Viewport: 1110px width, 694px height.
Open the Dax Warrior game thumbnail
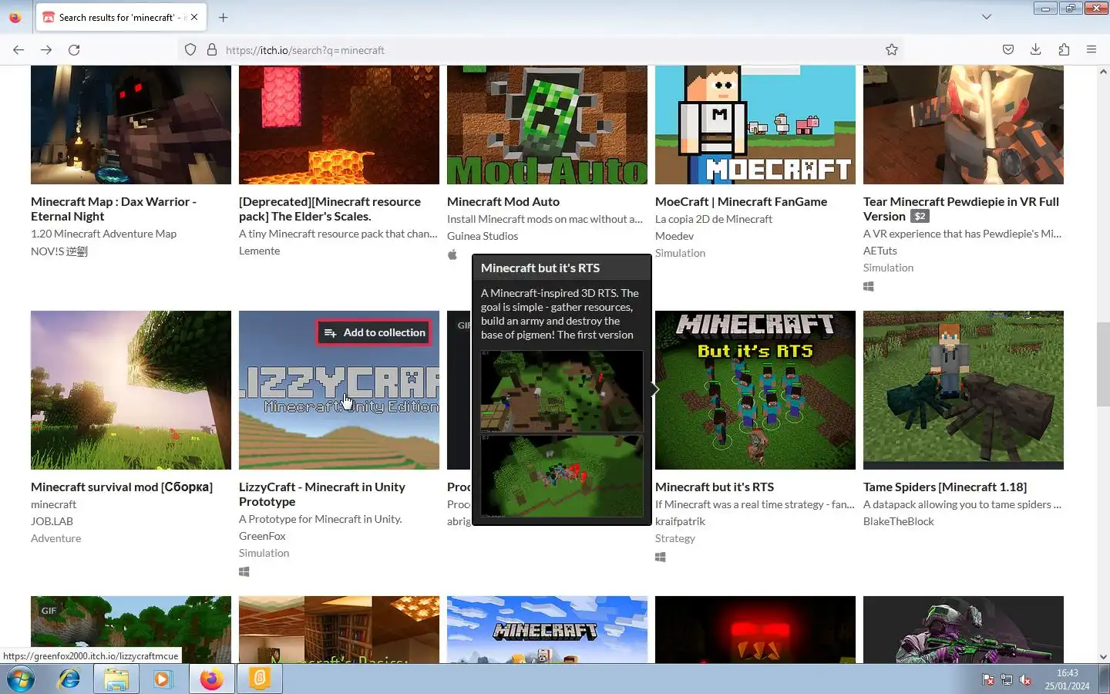pos(131,125)
